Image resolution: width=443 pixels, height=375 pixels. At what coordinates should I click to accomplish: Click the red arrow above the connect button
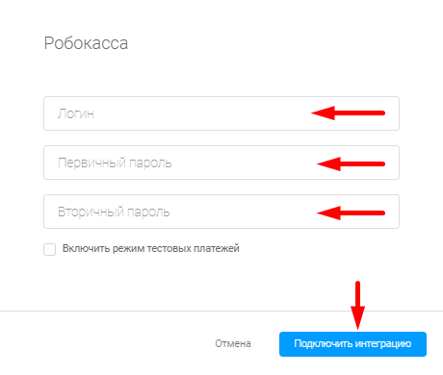(x=357, y=305)
